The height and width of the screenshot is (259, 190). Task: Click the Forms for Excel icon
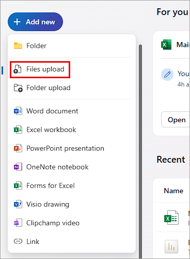pos(18,185)
